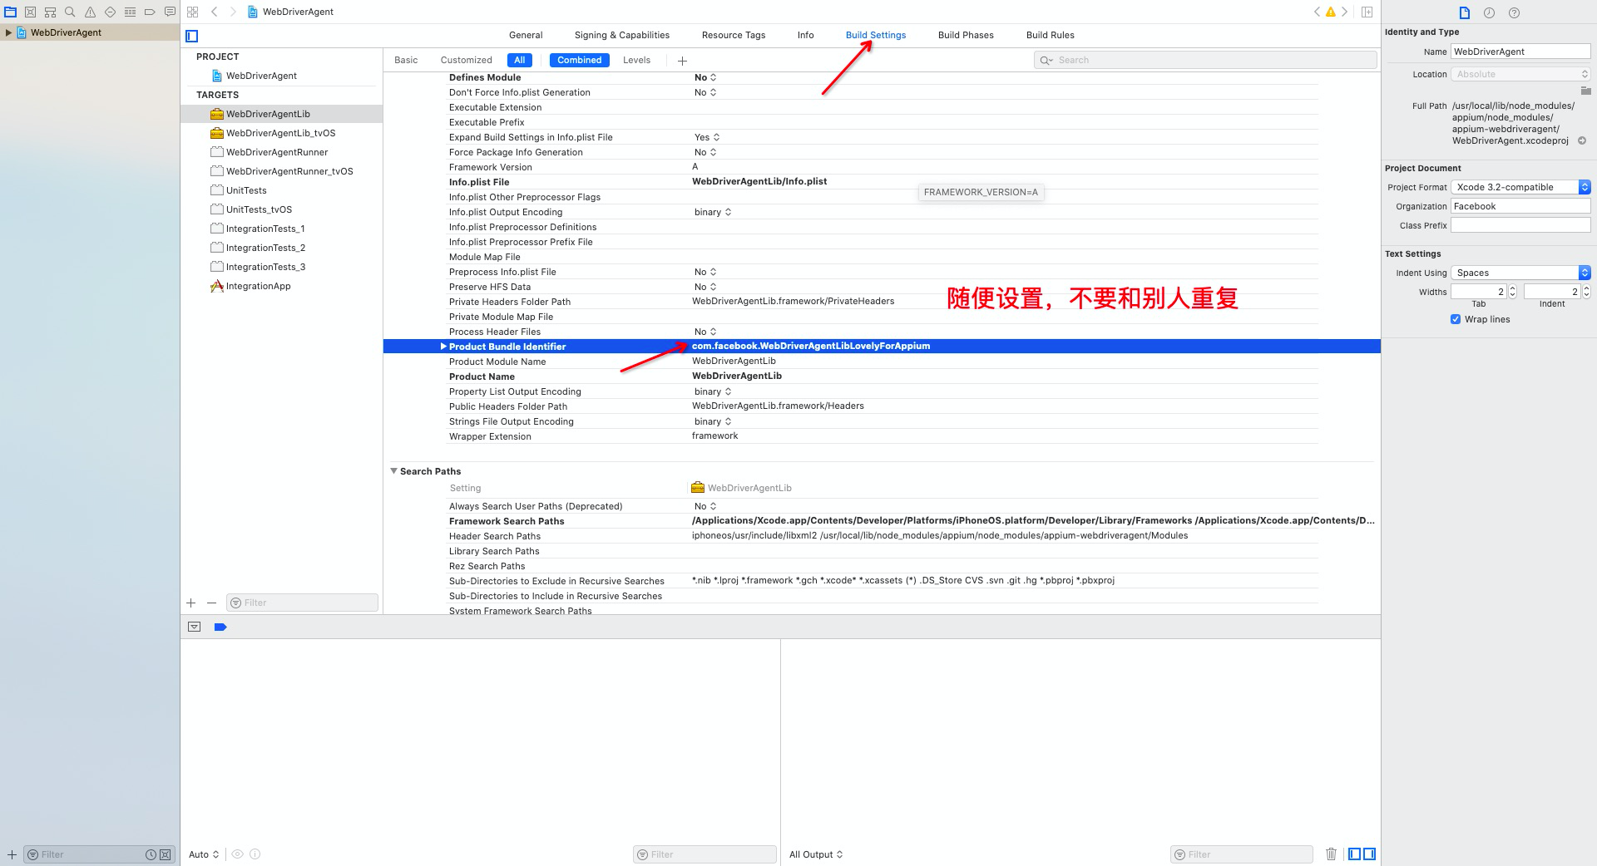Open the Project Format dropdown
Screen dimensions: 1597x866
point(1520,187)
